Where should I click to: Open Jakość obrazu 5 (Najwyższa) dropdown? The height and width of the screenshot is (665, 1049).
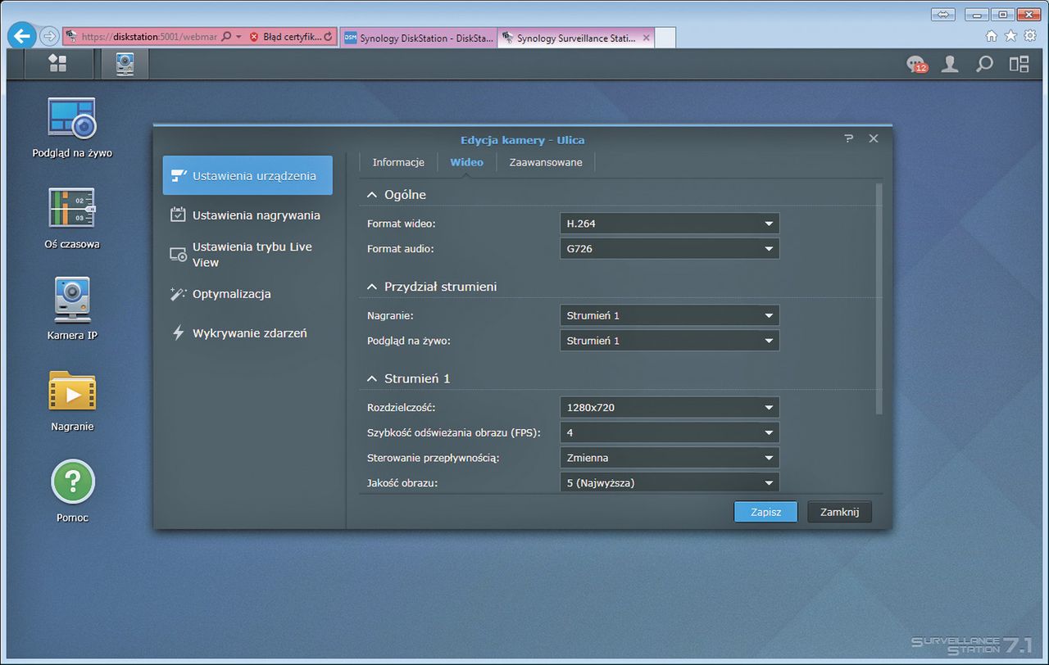pos(670,482)
